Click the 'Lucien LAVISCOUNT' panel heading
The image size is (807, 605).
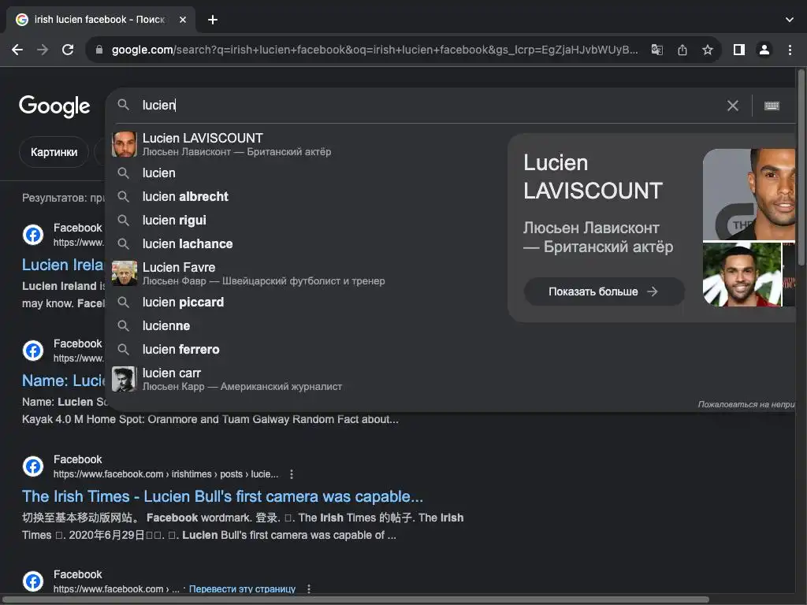coord(593,177)
